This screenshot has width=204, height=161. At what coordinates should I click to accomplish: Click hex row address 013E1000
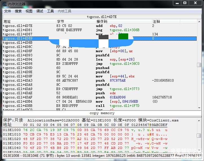(12, 130)
